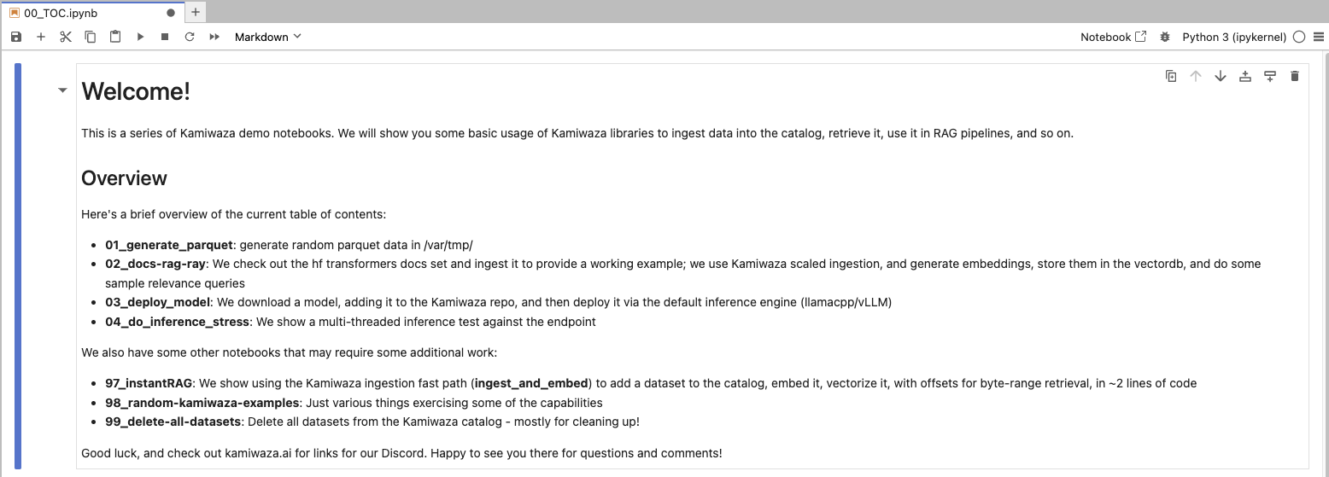Click the 02_docs-rag-ray list entry

(682, 273)
